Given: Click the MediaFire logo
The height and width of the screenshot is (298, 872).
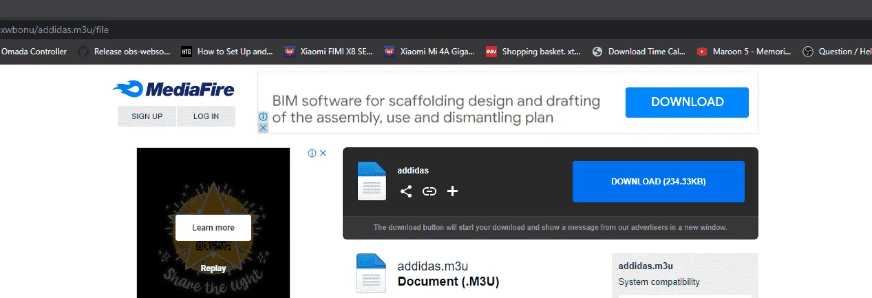Looking at the screenshot, I should 173,89.
